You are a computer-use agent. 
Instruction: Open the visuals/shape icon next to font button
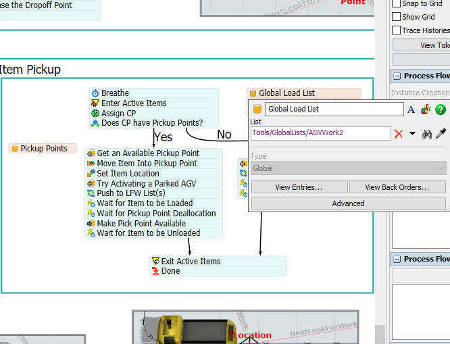click(x=426, y=109)
